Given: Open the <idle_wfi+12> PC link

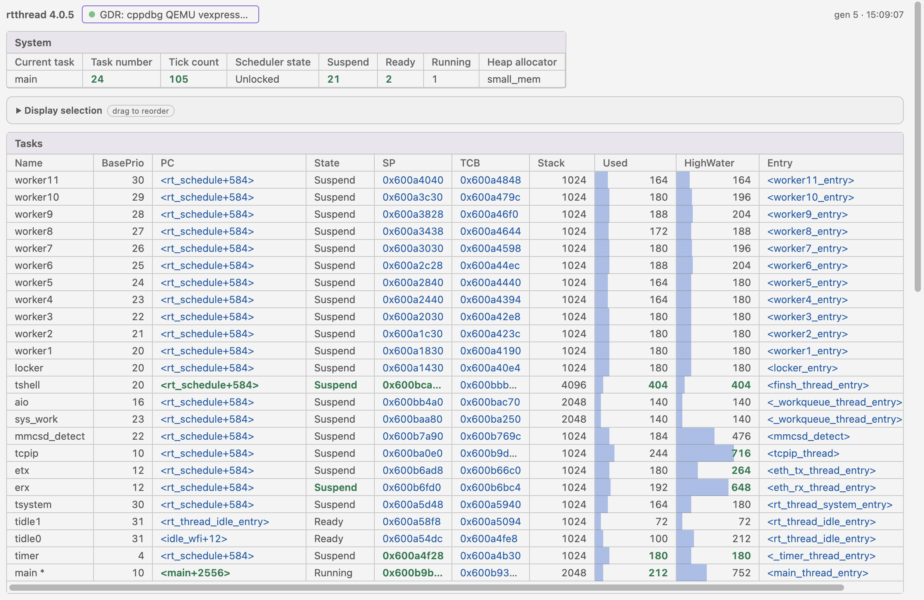Looking at the screenshot, I should pos(194,539).
